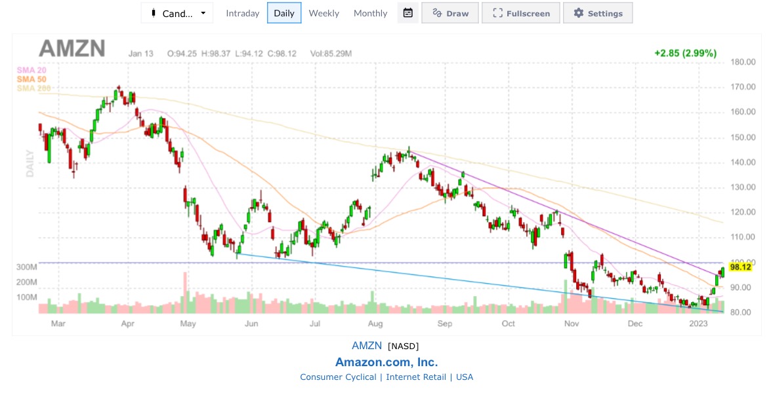Click the SMA 50 legend label

click(x=31, y=79)
